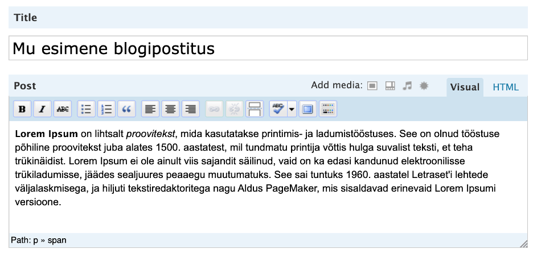Apply blockquote formatting

(x=126, y=109)
